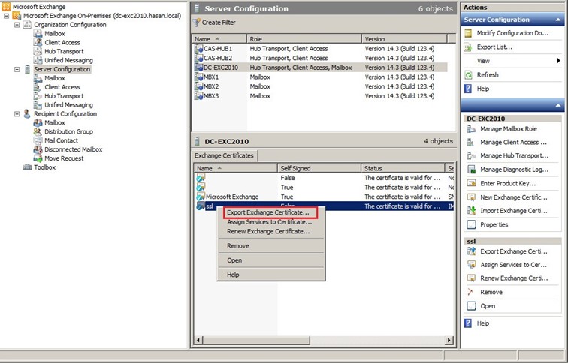Viewport: 568px width, 364px height.
Task: Select Unified Messaging under Organization Configuration
Action: click(x=68, y=60)
